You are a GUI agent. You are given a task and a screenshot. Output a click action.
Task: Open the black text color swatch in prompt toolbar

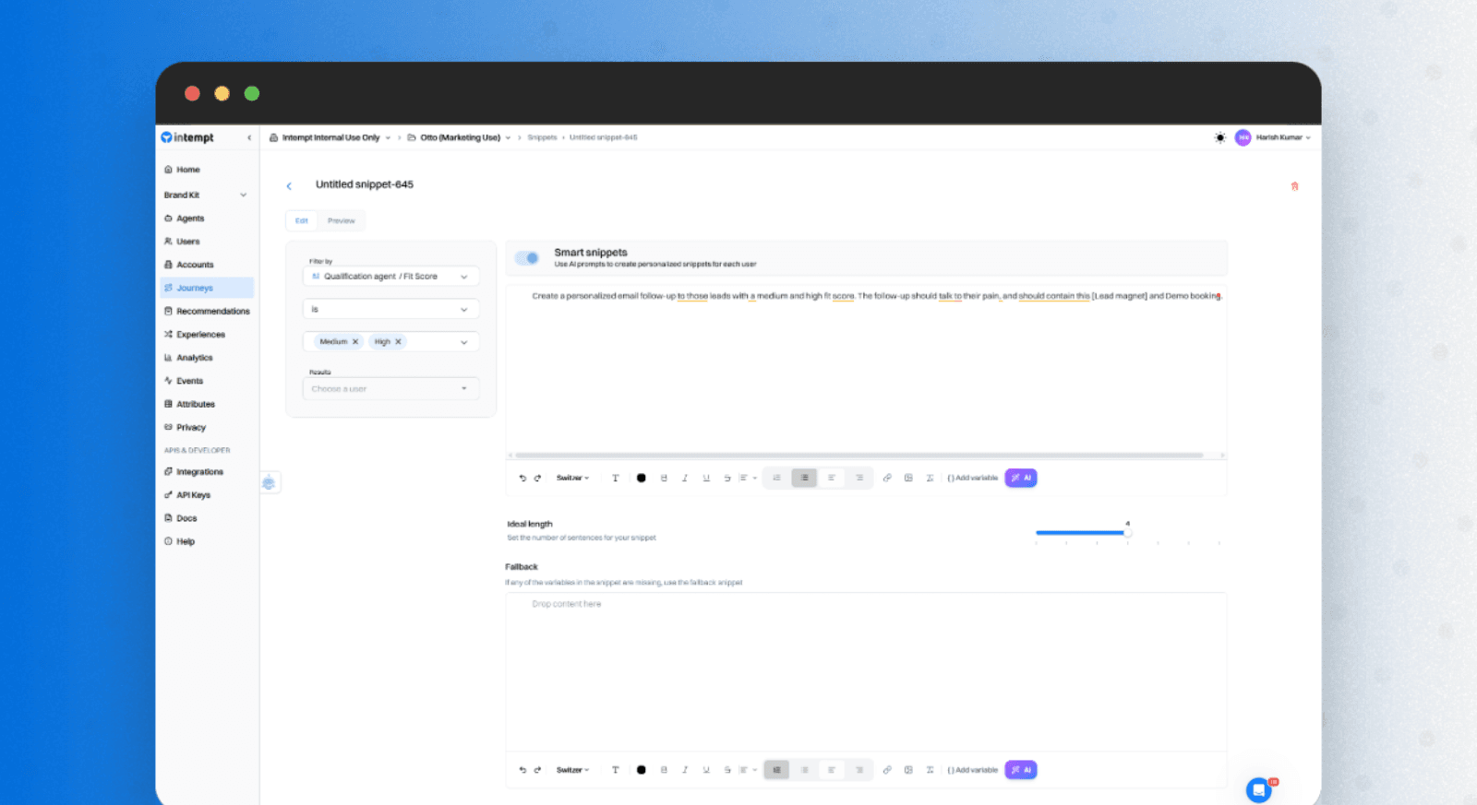click(641, 478)
